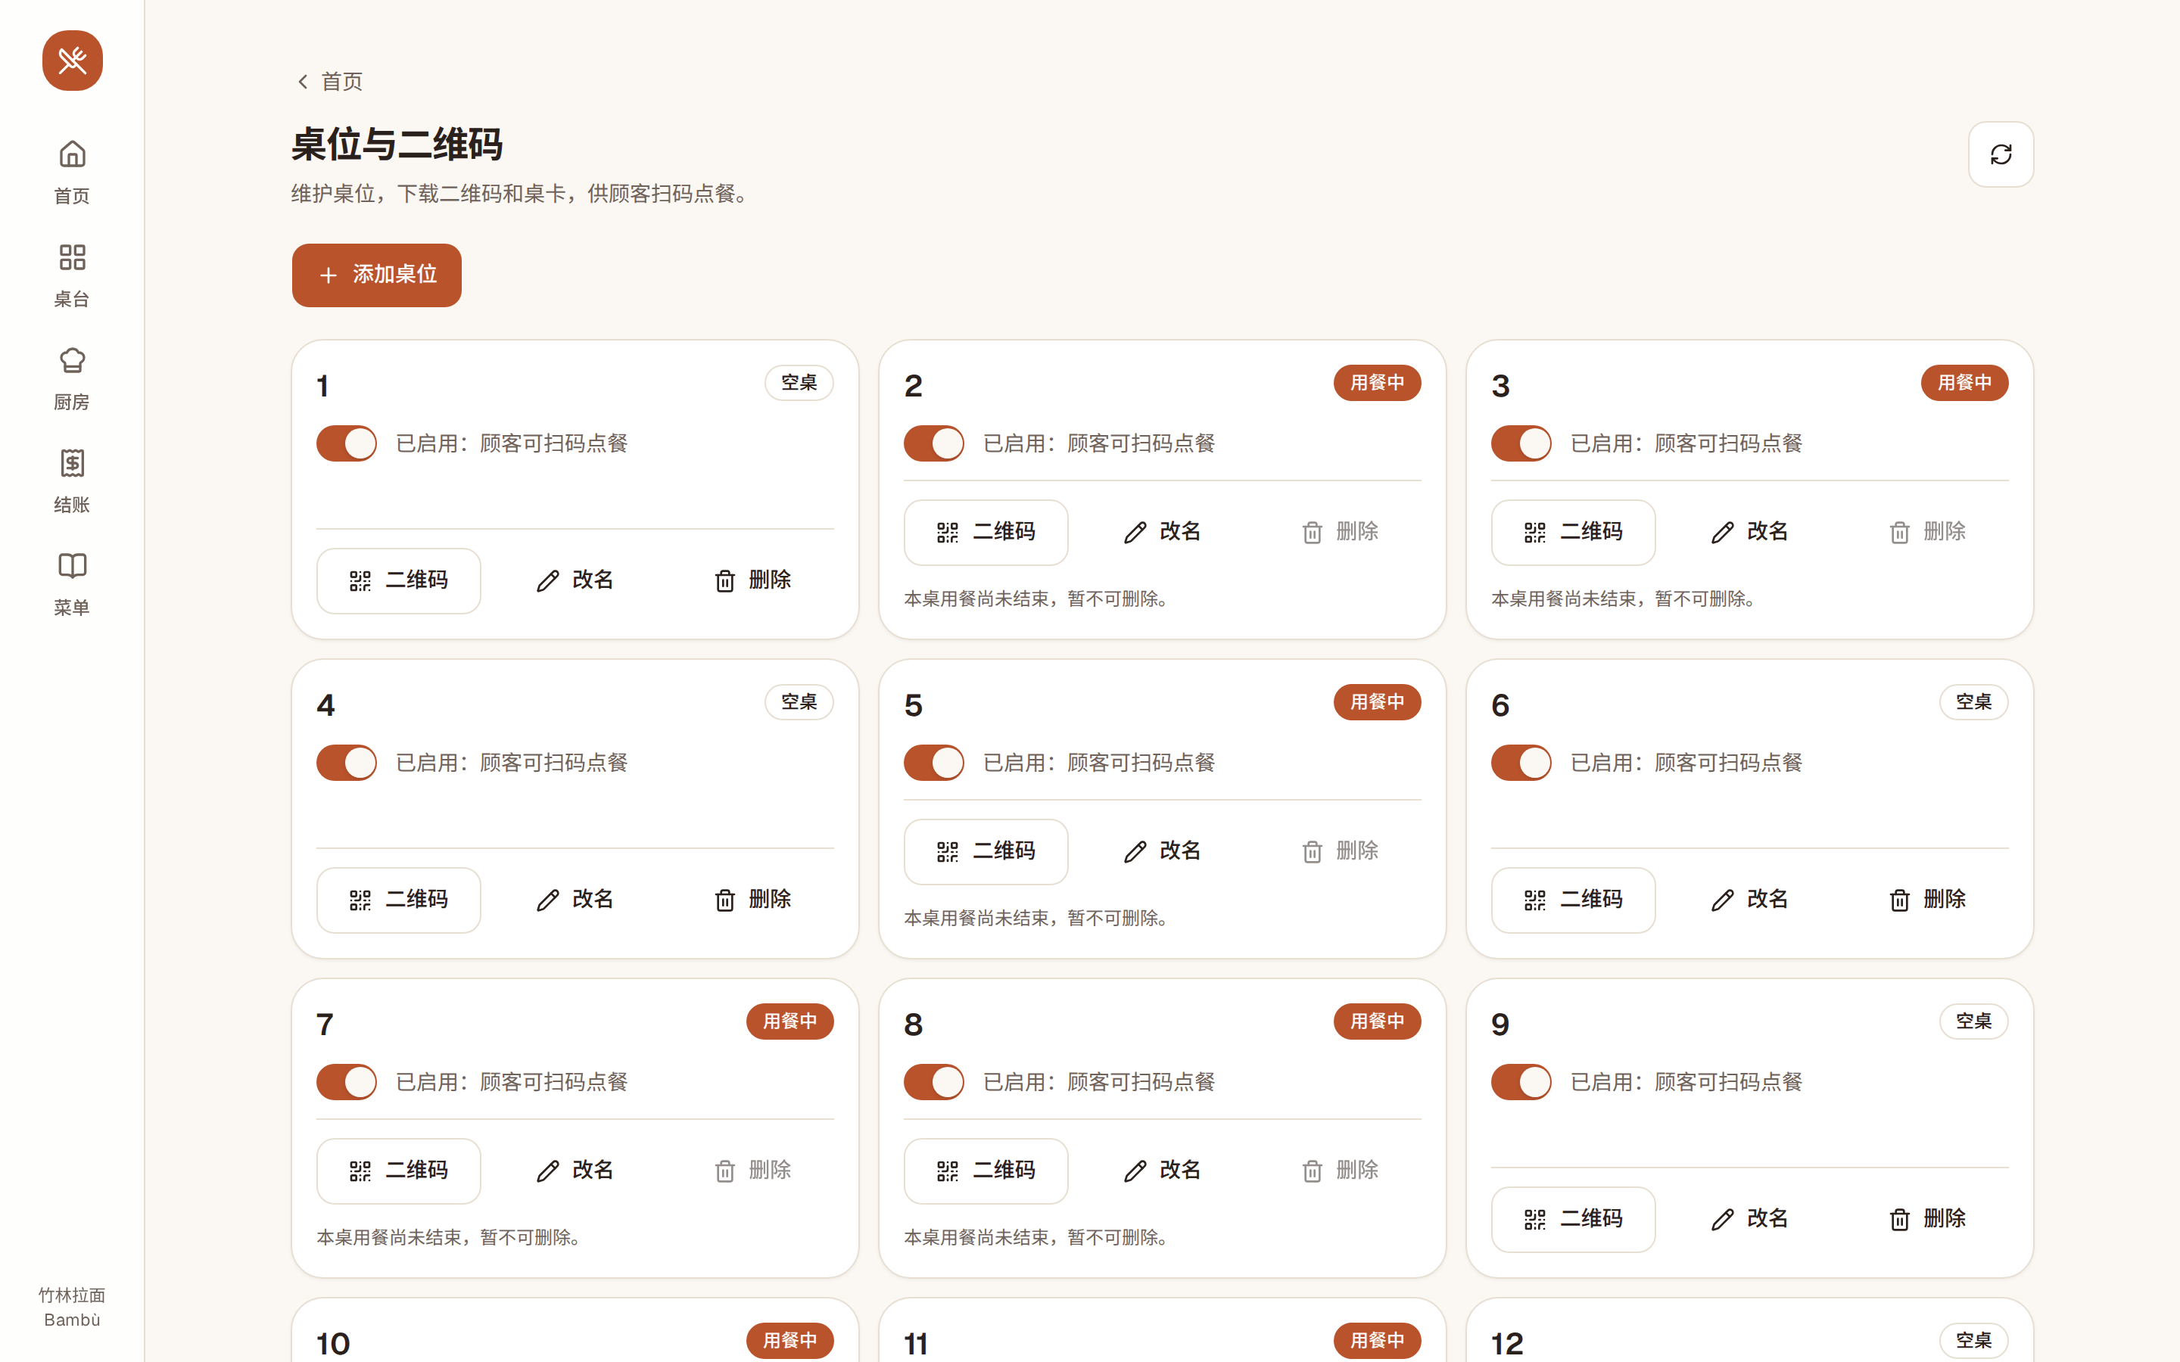Toggle table 4 enabled switch
2180x1362 pixels.
[x=347, y=763]
